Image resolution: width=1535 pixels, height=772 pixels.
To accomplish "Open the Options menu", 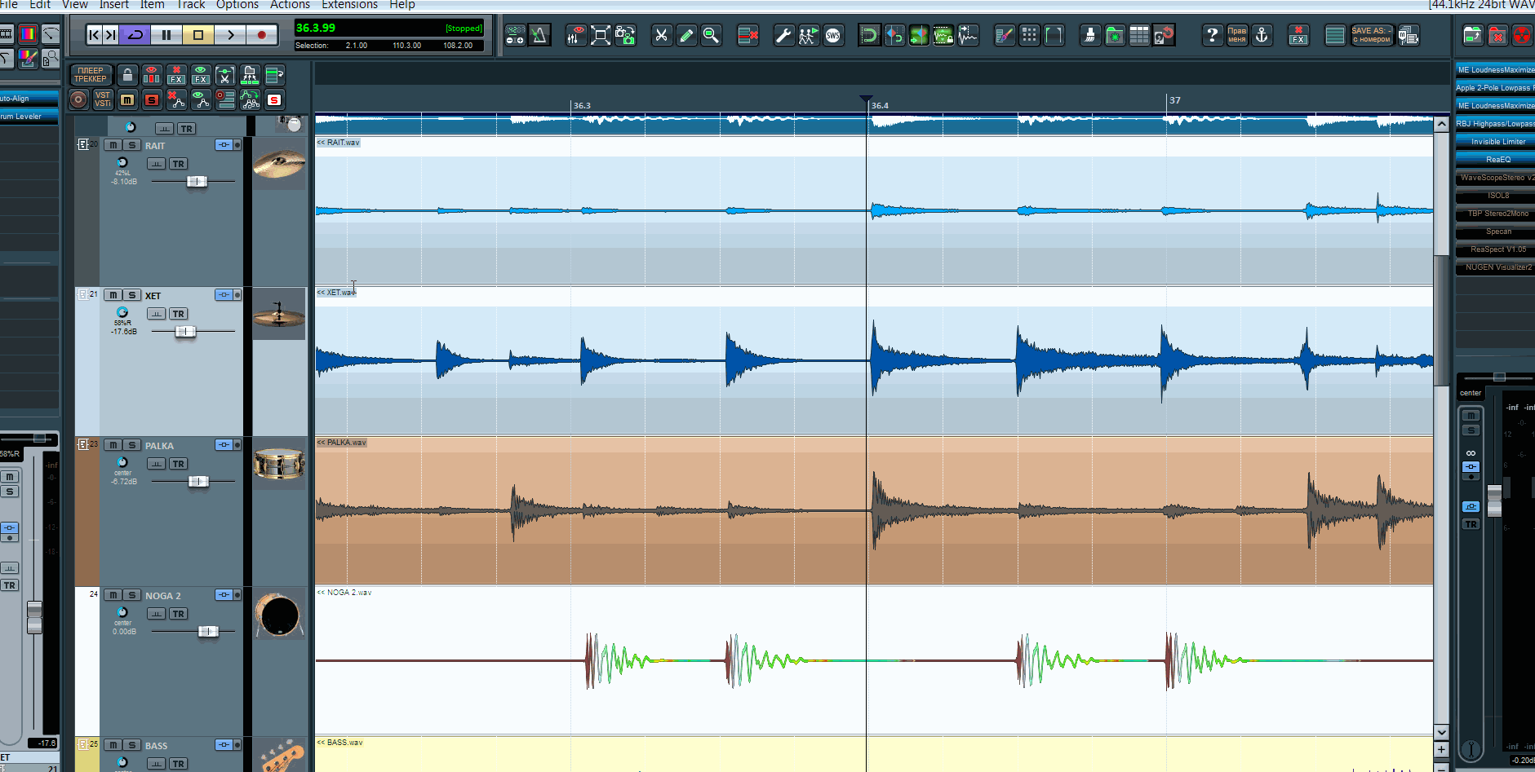I will pos(237,5).
